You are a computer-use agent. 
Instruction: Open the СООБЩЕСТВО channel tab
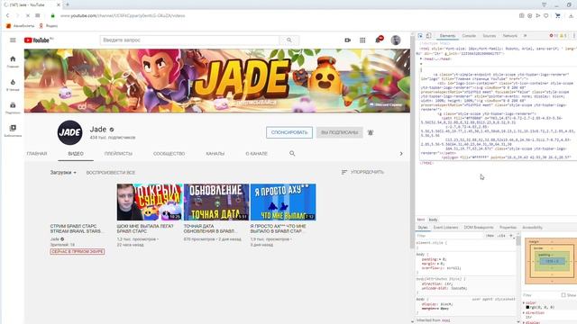pyautogui.click(x=169, y=154)
